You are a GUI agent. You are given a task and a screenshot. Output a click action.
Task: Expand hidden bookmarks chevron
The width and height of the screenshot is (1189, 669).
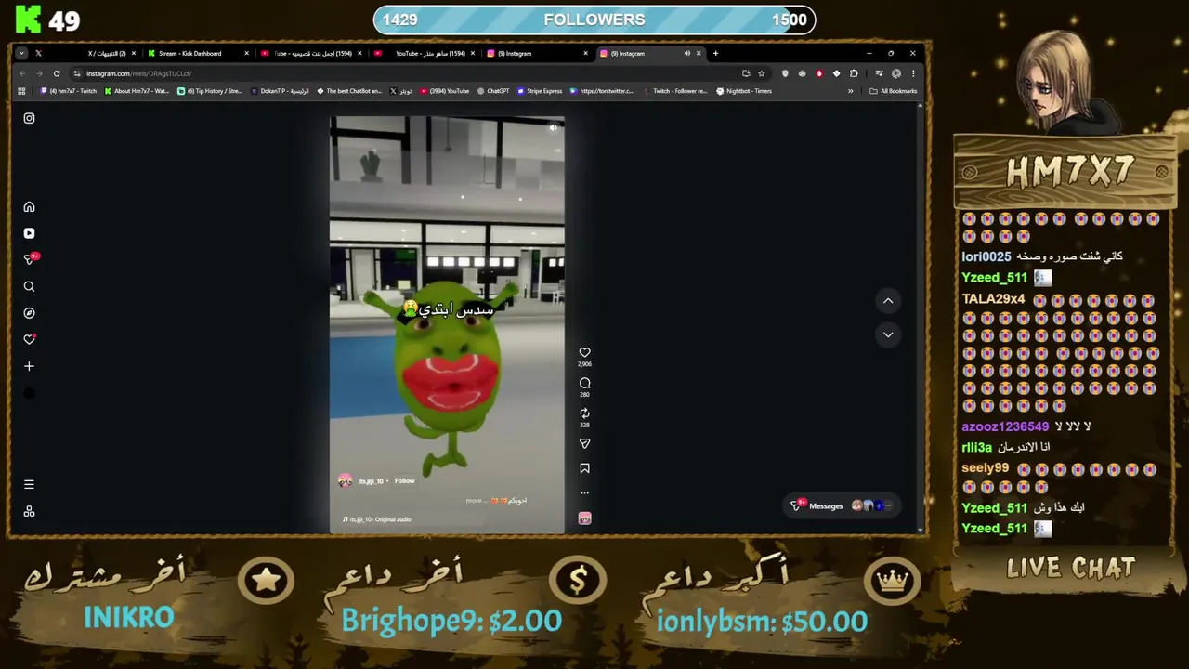coord(850,91)
